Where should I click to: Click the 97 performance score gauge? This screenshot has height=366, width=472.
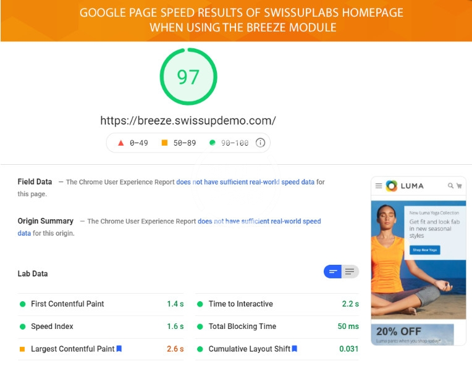188,77
